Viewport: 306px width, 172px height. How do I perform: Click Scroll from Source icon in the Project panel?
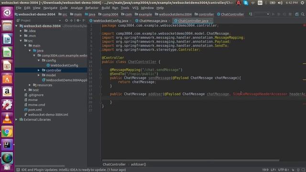tap(66, 20)
